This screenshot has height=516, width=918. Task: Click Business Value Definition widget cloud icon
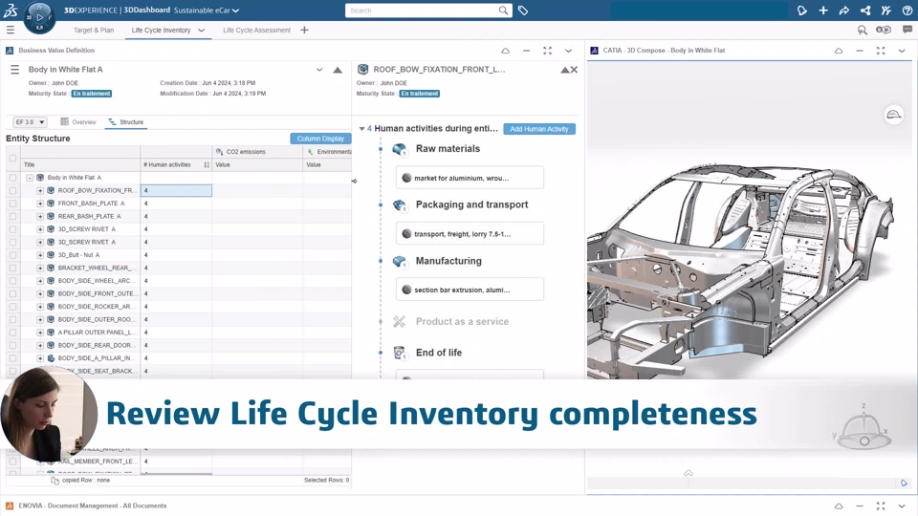(x=505, y=51)
